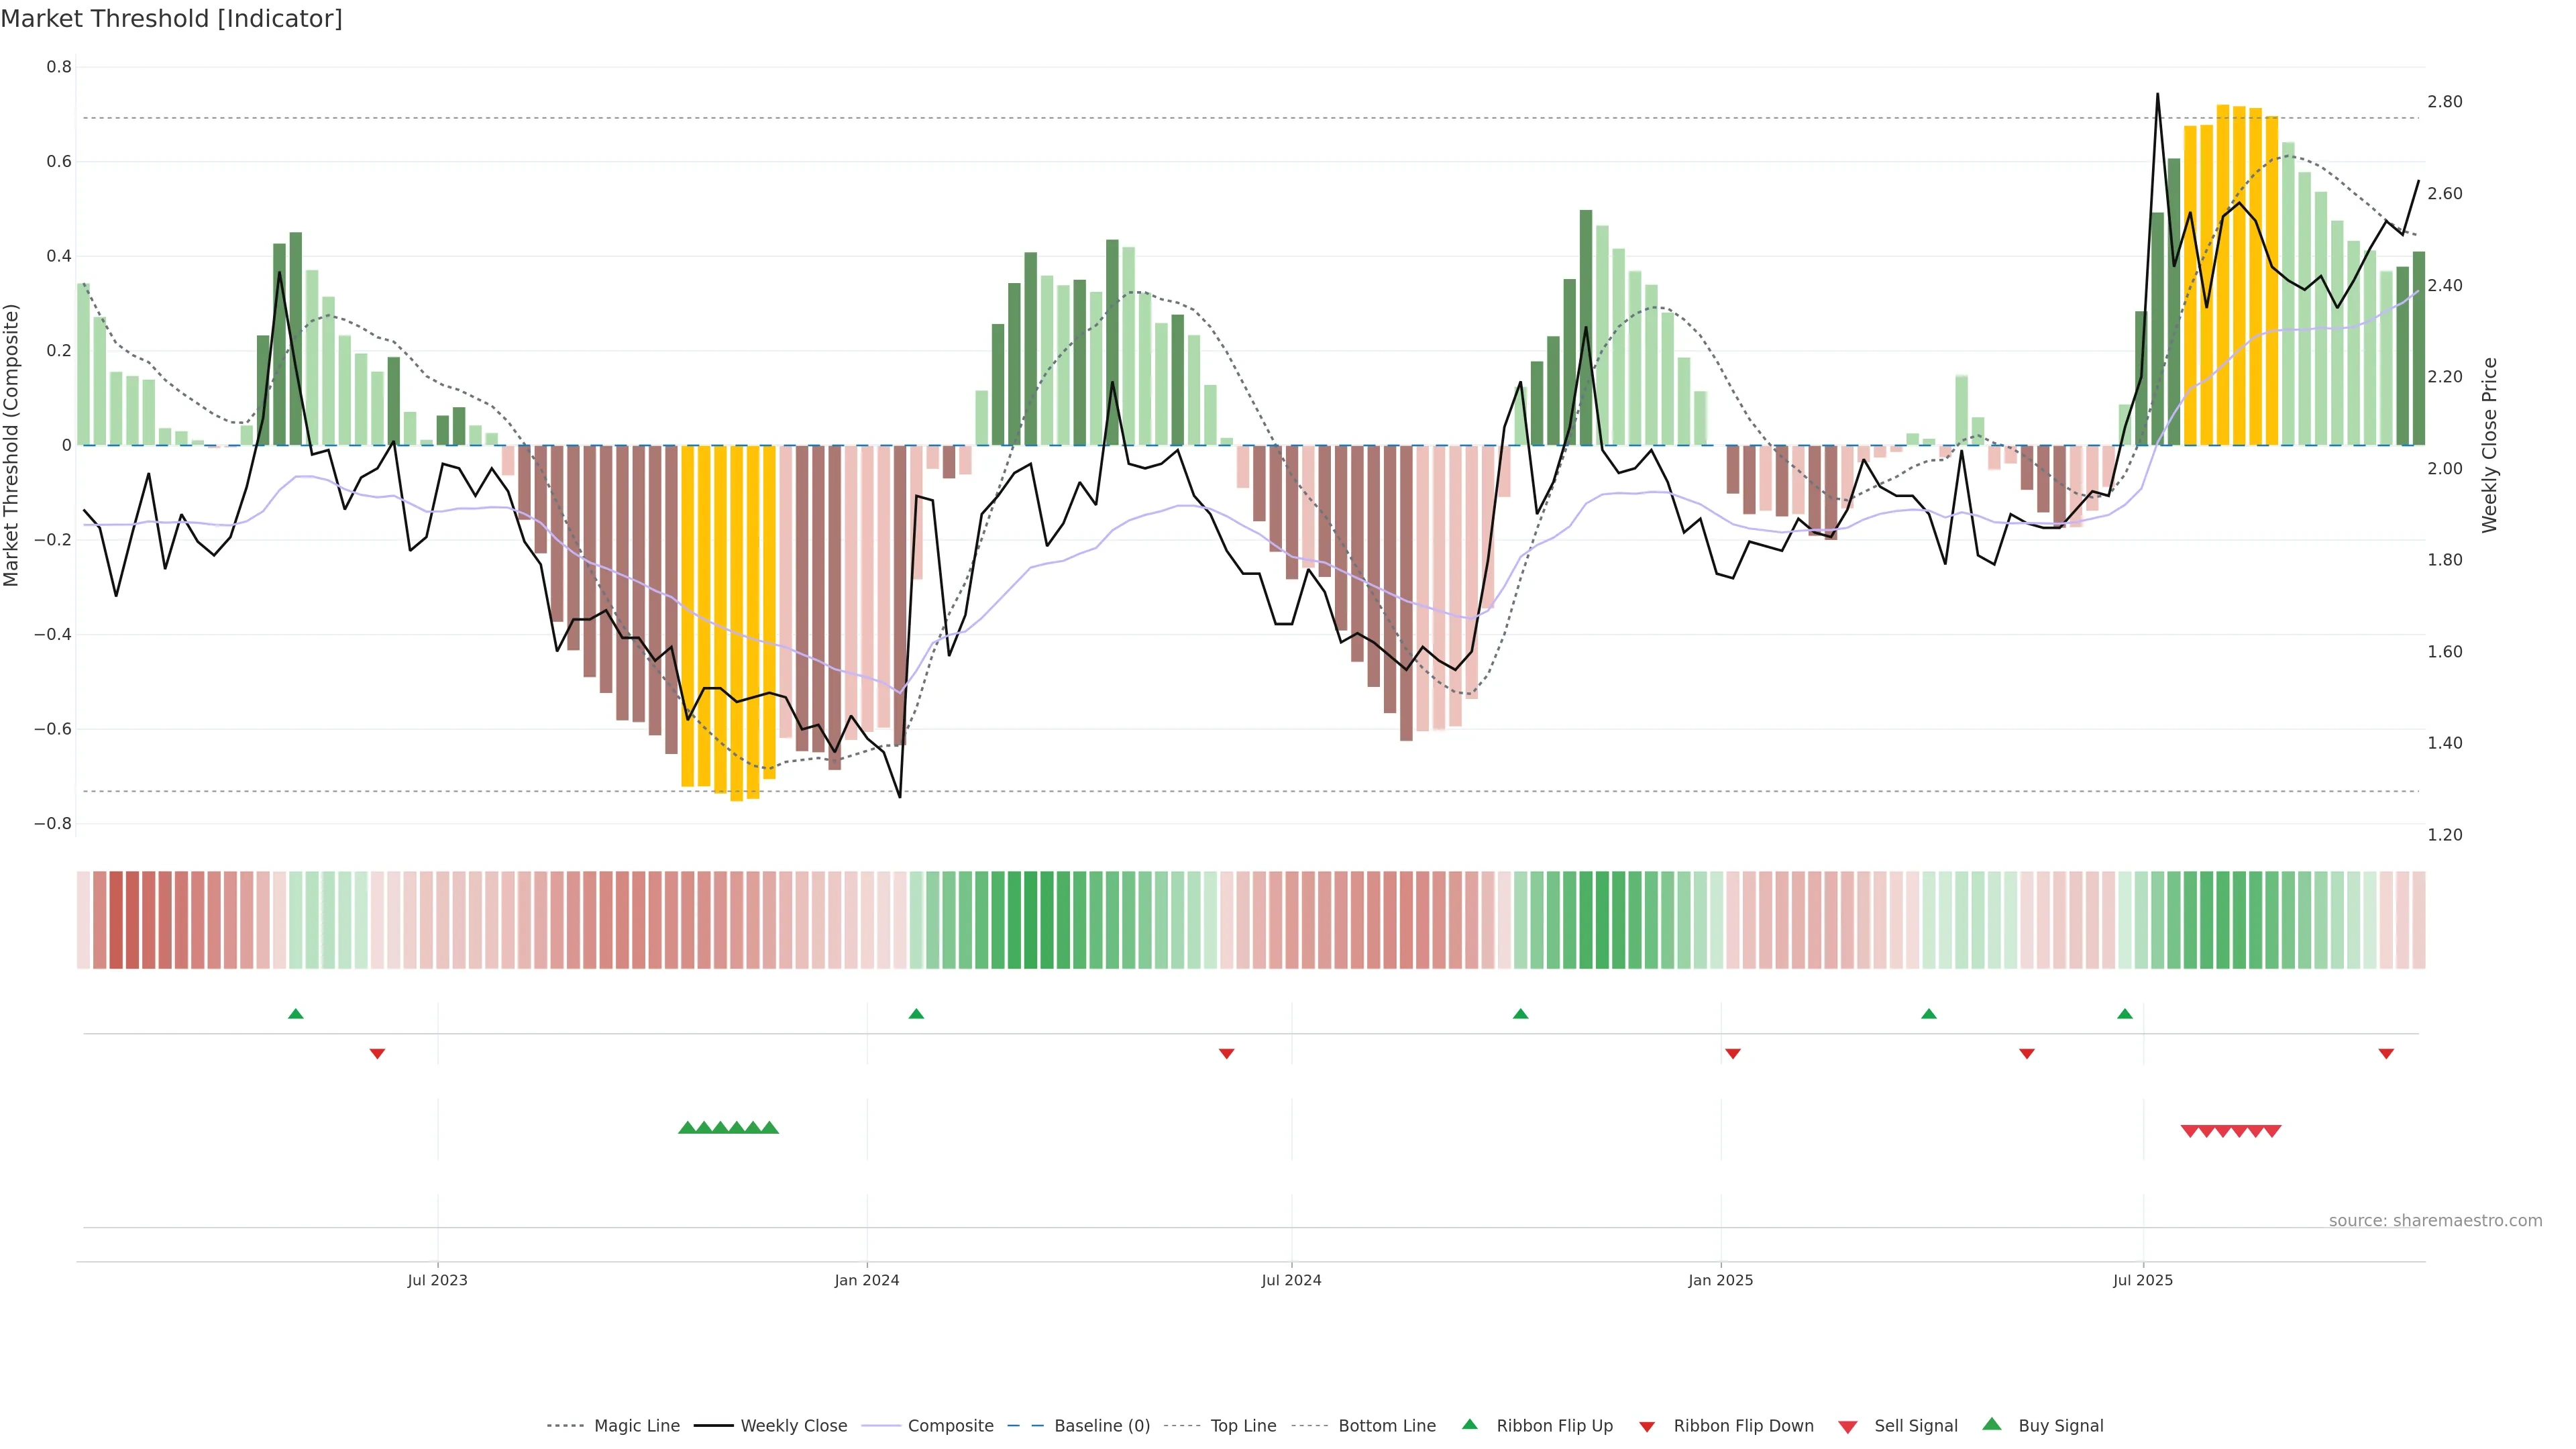Toggle Composite series in the legend
Image resolution: width=2576 pixels, height=1449 pixels.
pyautogui.click(x=950, y=1426)
